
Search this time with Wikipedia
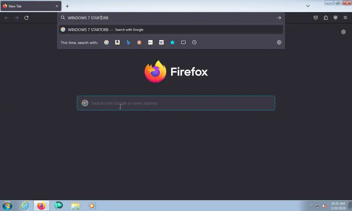point(161,42)
